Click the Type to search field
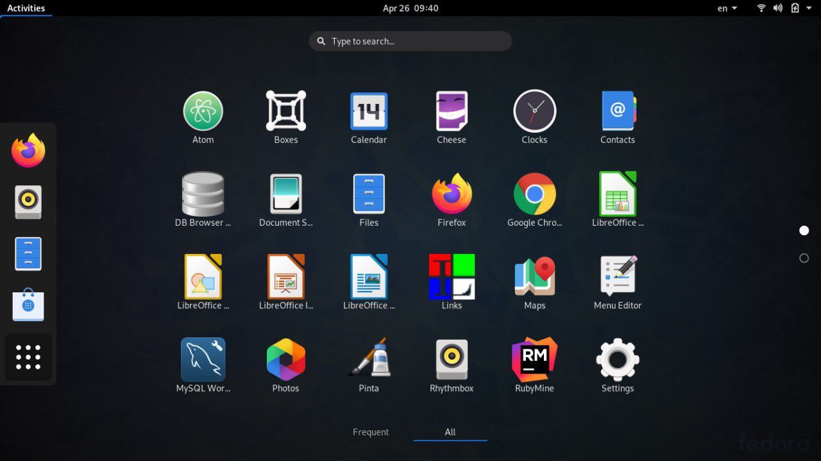 click(x=410, y=41)
